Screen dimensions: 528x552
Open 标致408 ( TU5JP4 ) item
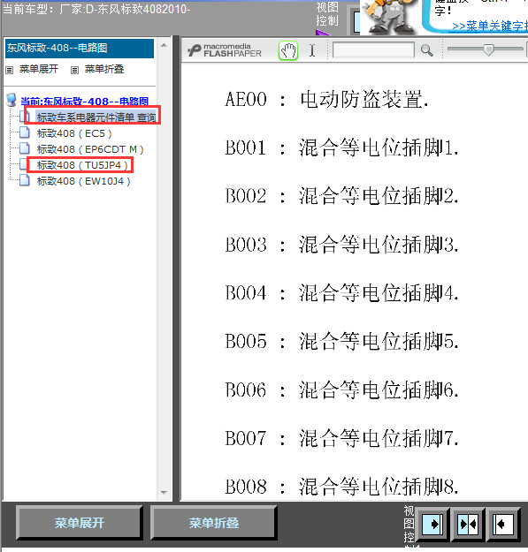click(82, 165)
